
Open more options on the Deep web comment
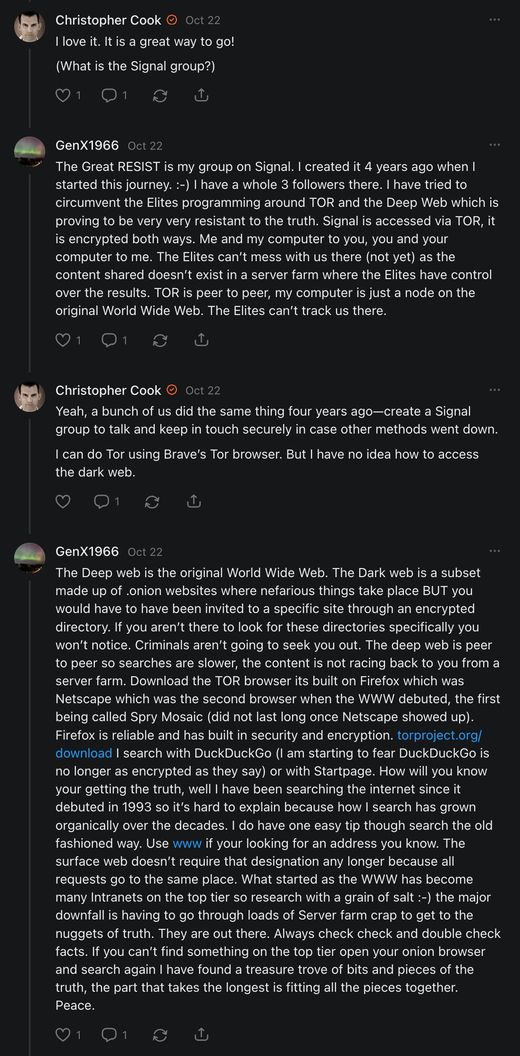495,551
